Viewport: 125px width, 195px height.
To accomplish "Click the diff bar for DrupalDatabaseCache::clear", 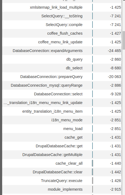I will 92,172.
